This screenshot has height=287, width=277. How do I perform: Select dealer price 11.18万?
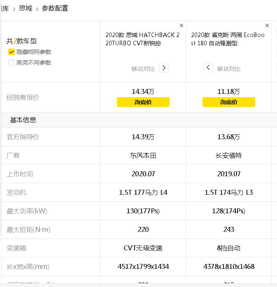click(x=228, y=91)
